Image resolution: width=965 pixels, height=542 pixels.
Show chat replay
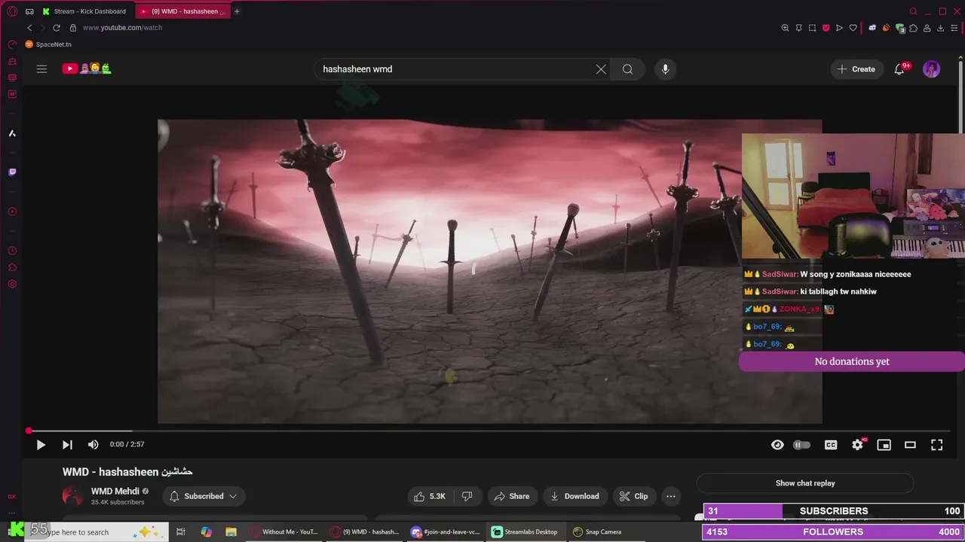[x=805, y=483]
